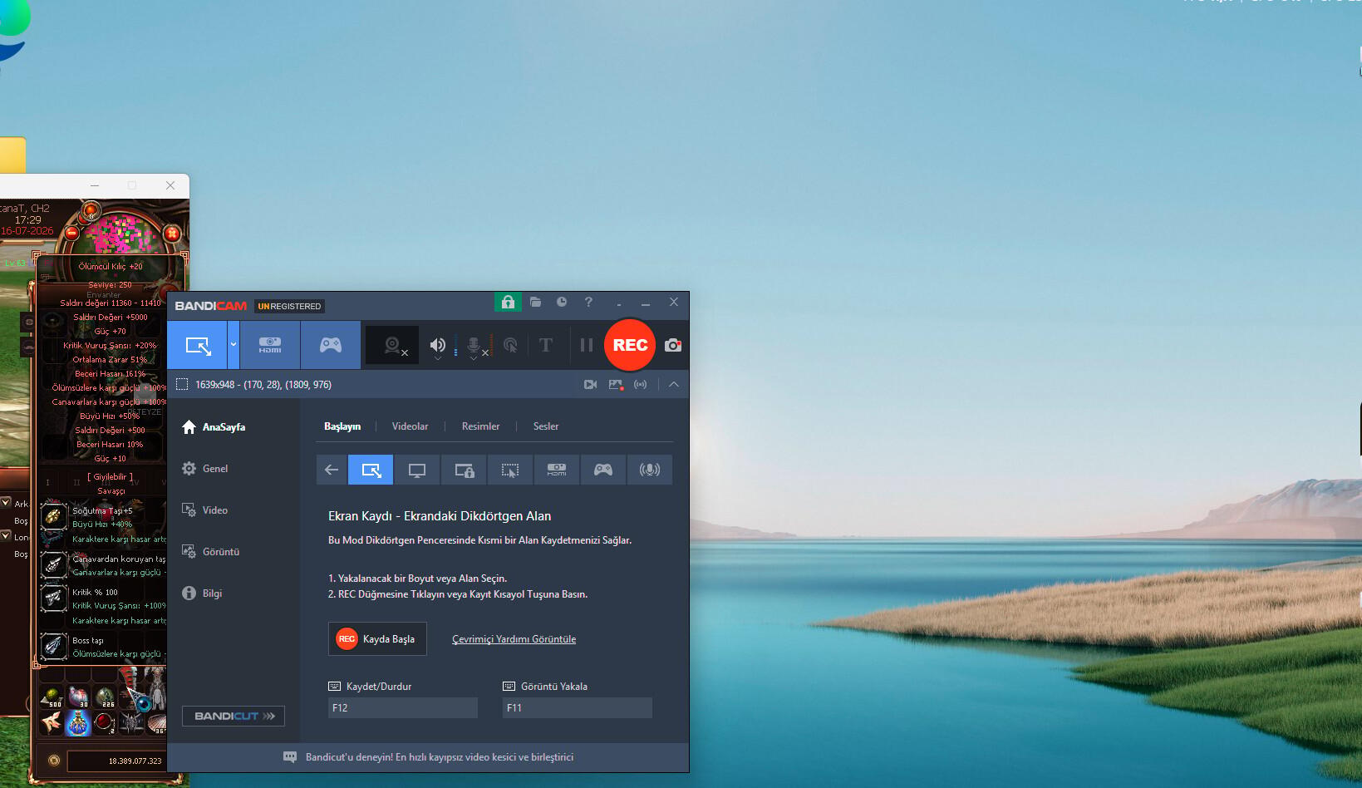Open the scheduled recording clock icon

click(562, 302)
